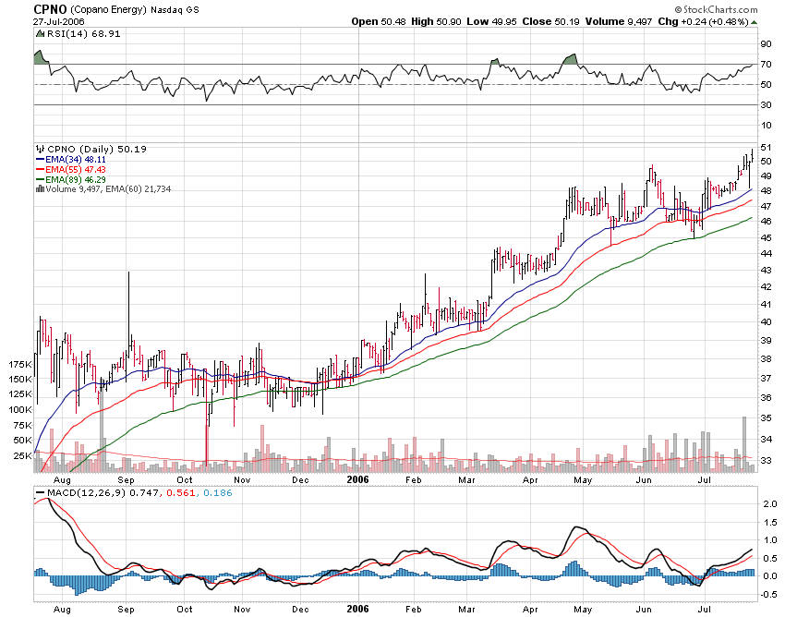Click the 39 price axis label

pos(766,341)
